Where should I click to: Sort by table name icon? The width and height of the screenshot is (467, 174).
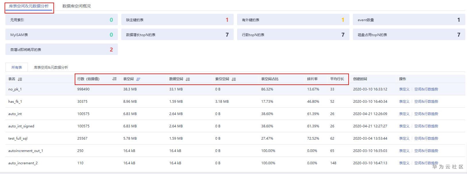point(20,79)
